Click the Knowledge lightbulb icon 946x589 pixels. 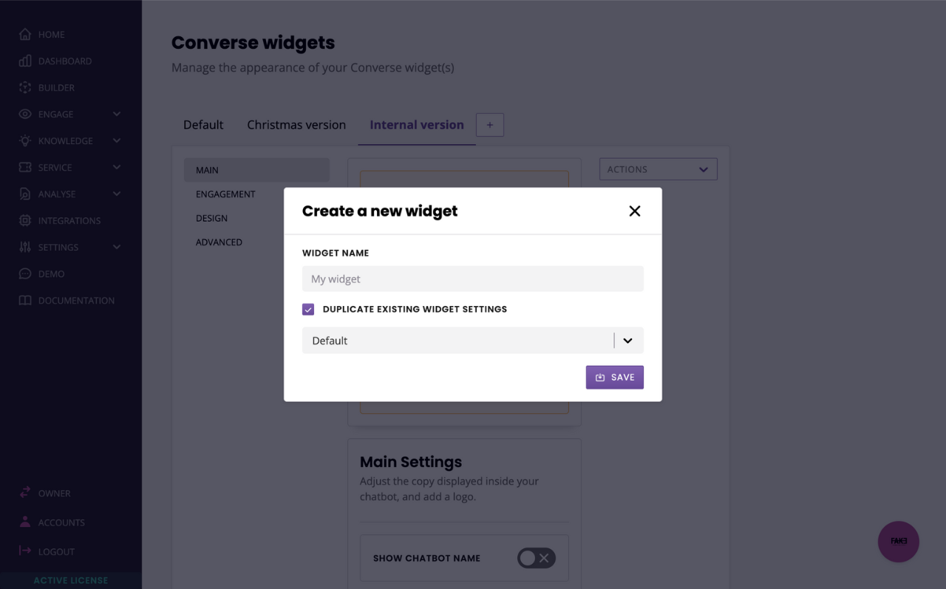click(25, 140)
